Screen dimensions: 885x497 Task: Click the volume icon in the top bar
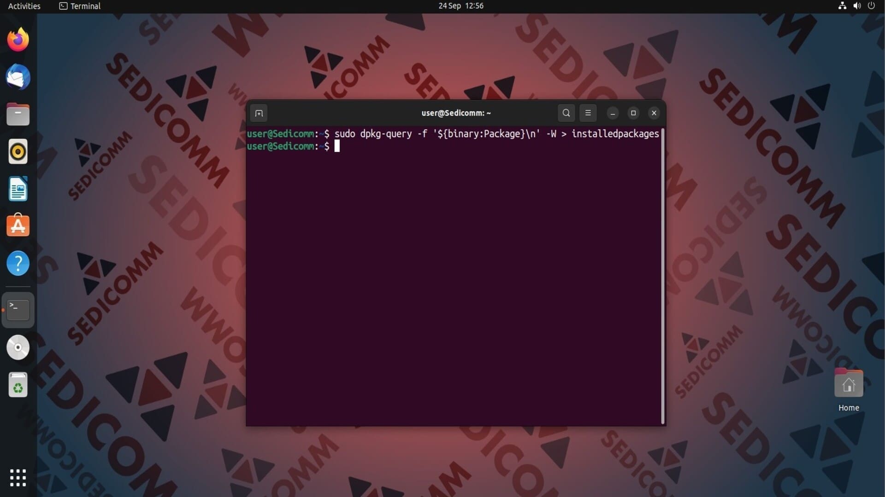click(857, 6)
